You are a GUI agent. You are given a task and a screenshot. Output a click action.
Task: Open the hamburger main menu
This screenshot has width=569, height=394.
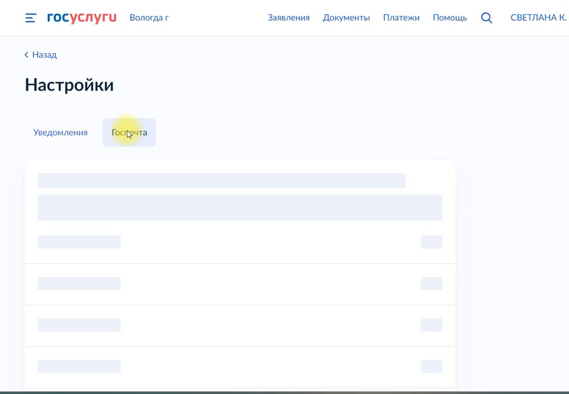(31, 18)
